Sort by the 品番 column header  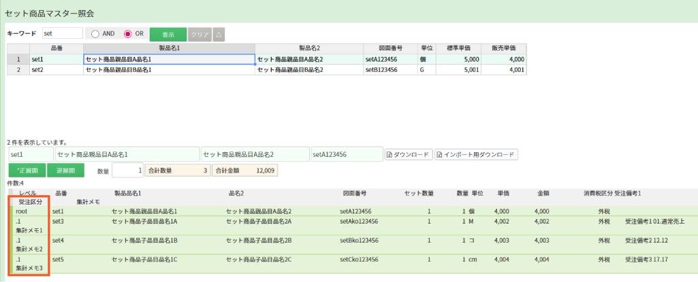coord(57,49)
